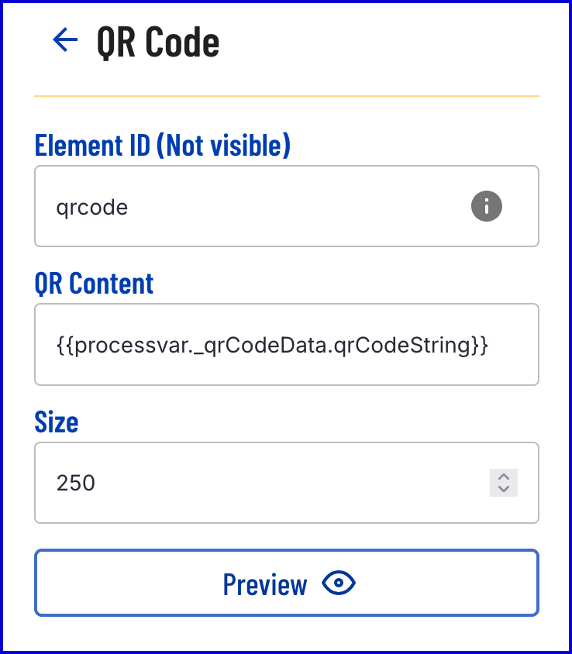Click the "QR Content" label
The height and width of the screenshot is (654, 572).
point(95,284)
